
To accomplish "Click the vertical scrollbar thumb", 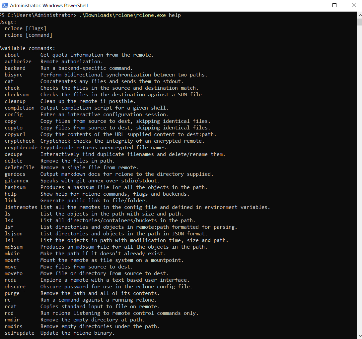I will (x=359, y=22).
